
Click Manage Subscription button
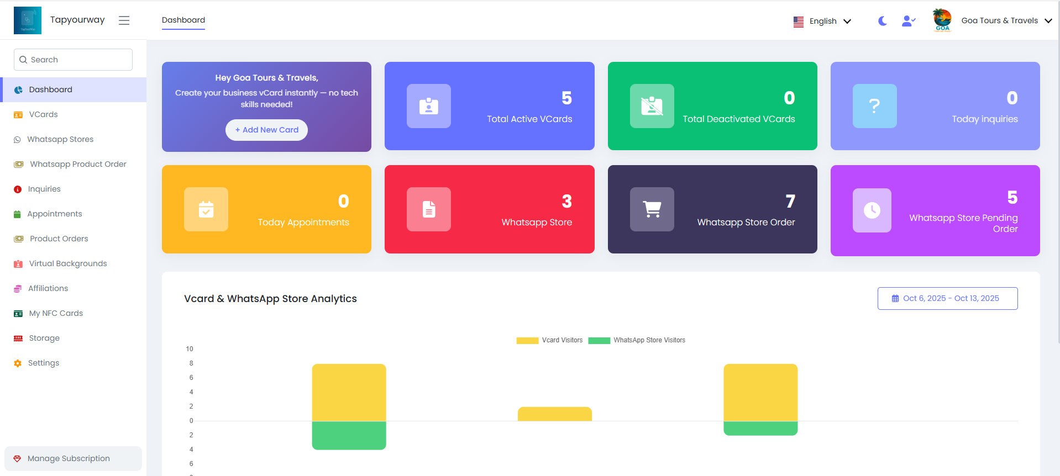(x=73, y=458)
